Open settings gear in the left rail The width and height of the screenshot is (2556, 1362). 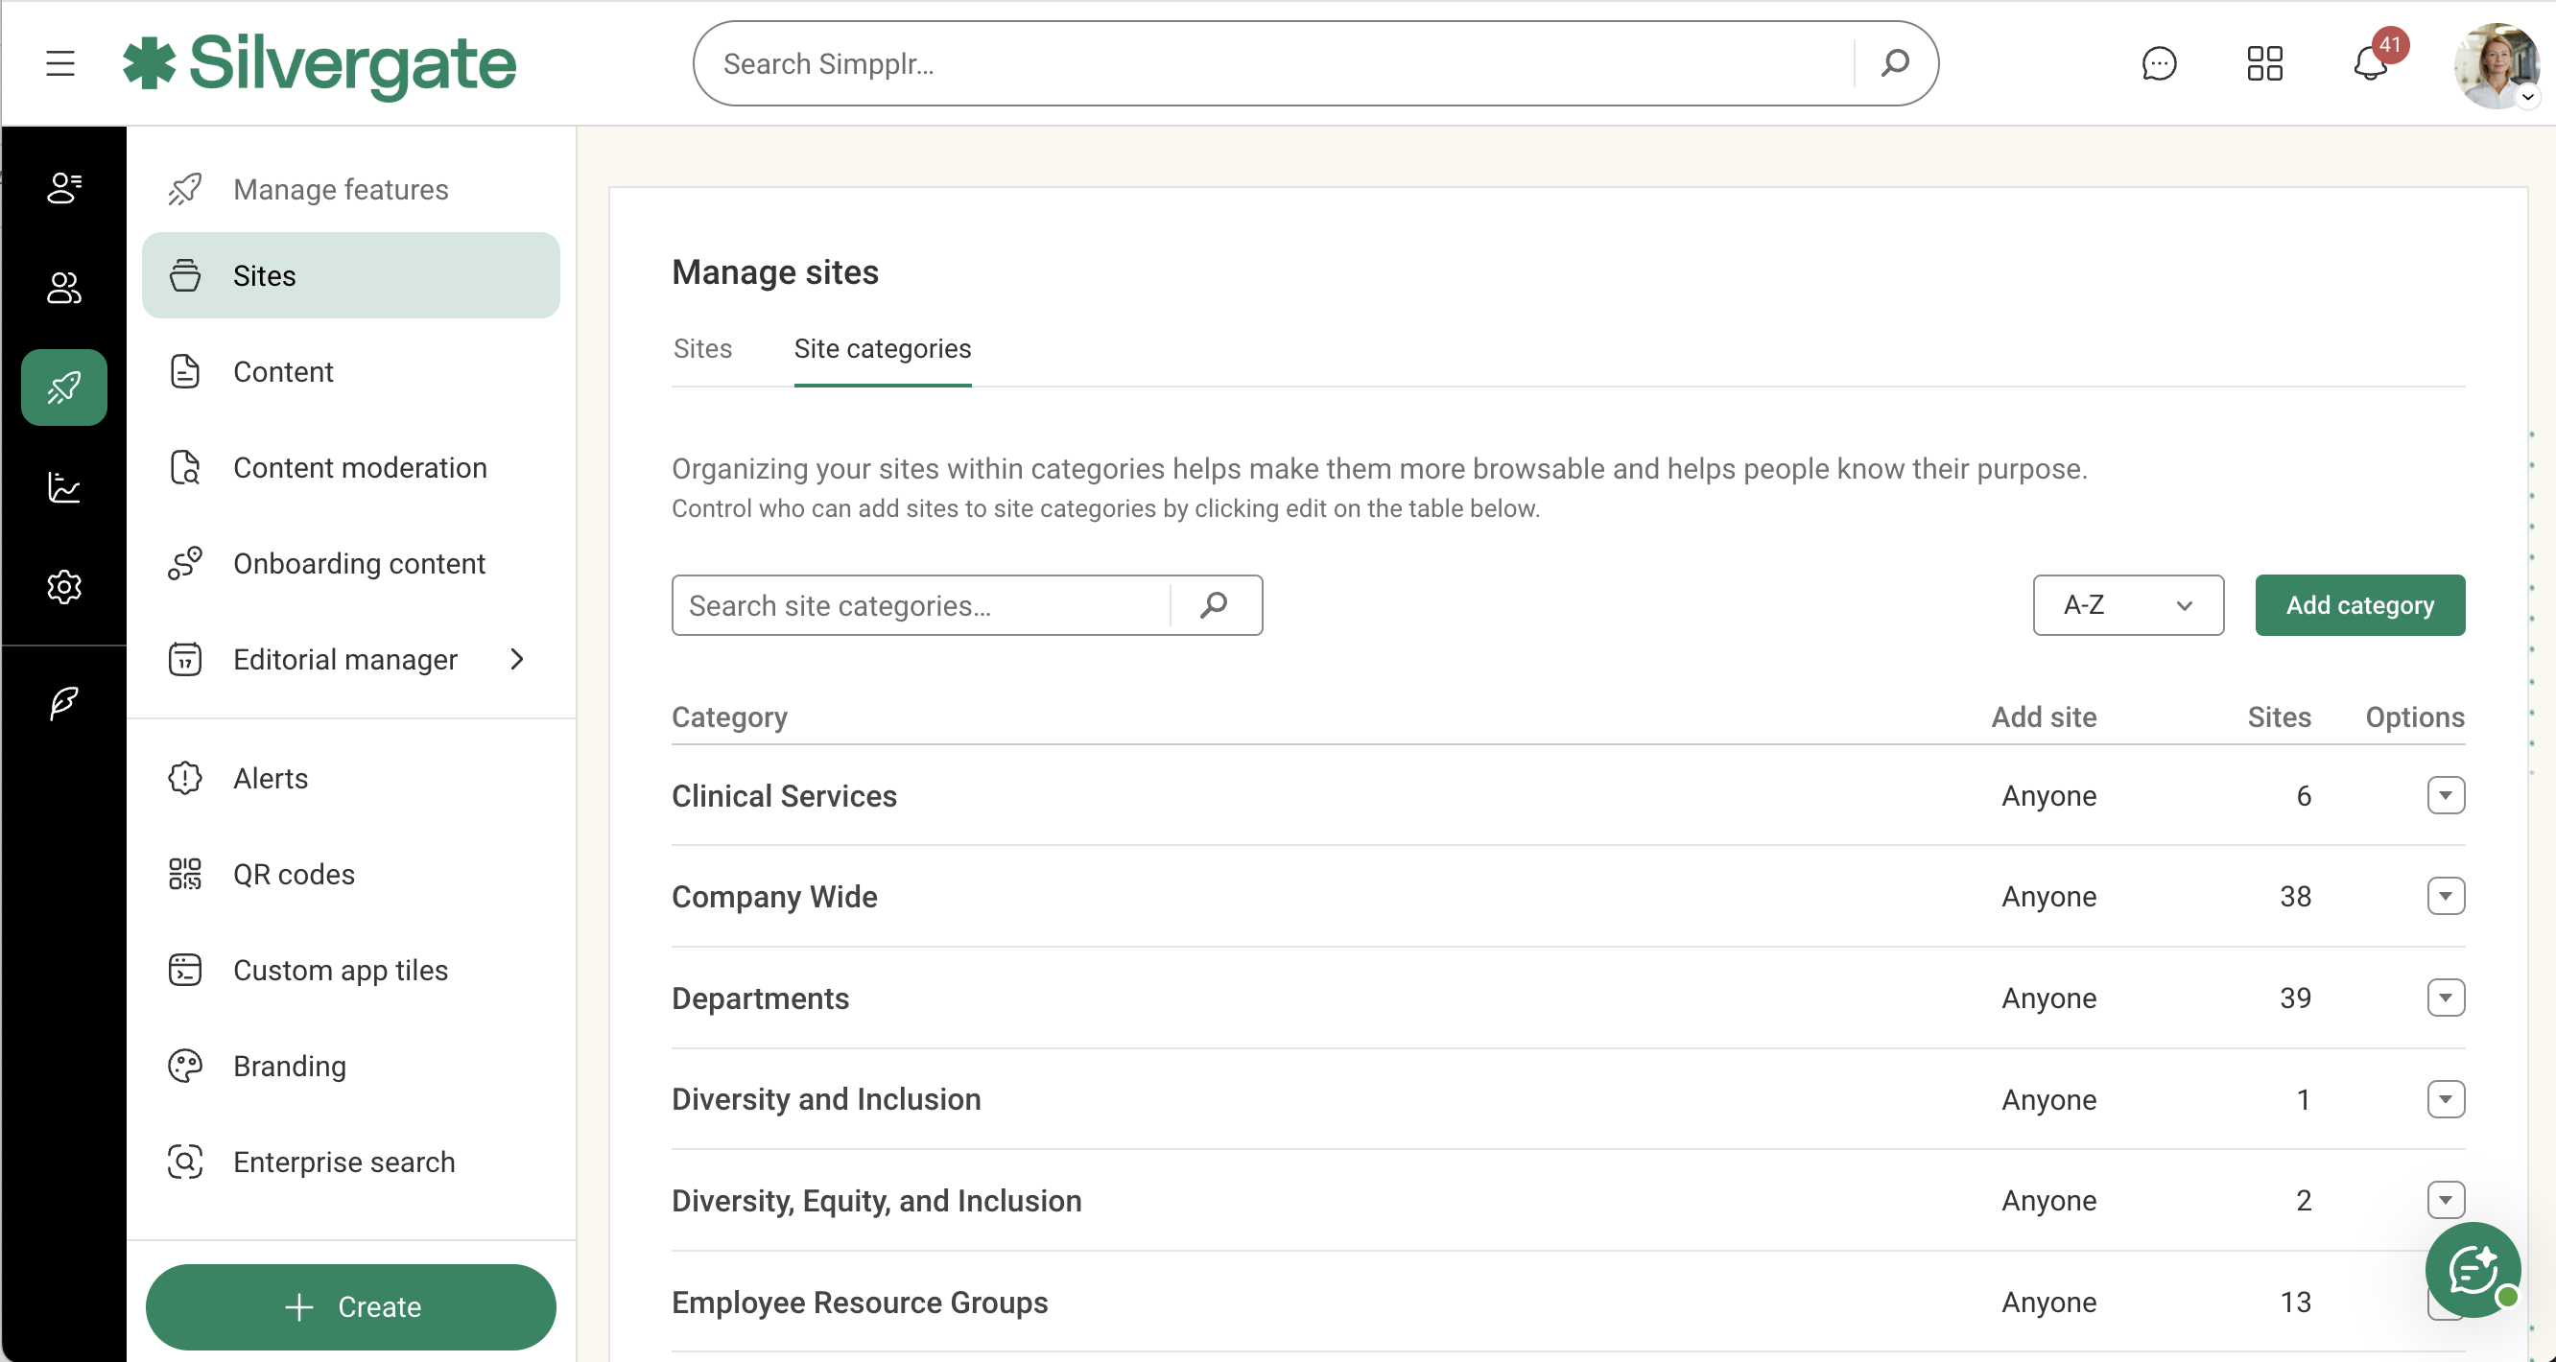coord(63,587)
